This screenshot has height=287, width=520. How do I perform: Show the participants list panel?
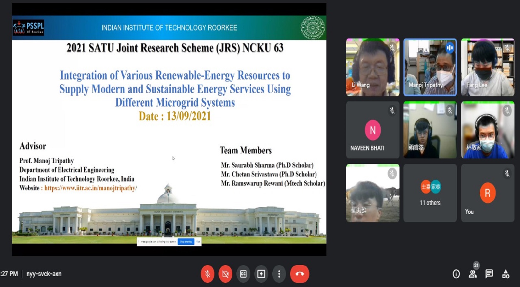(x=473, y=274)
